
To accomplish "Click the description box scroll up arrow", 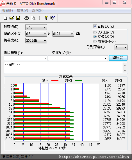I will (x=125, y=65).
